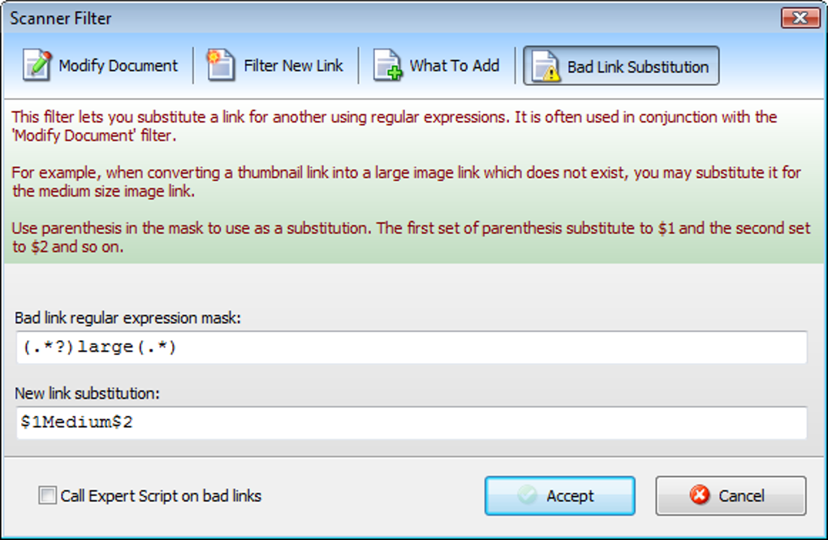828x540 pixels.
Task: Click into the New link substitution field
Action: click(411, 423)
